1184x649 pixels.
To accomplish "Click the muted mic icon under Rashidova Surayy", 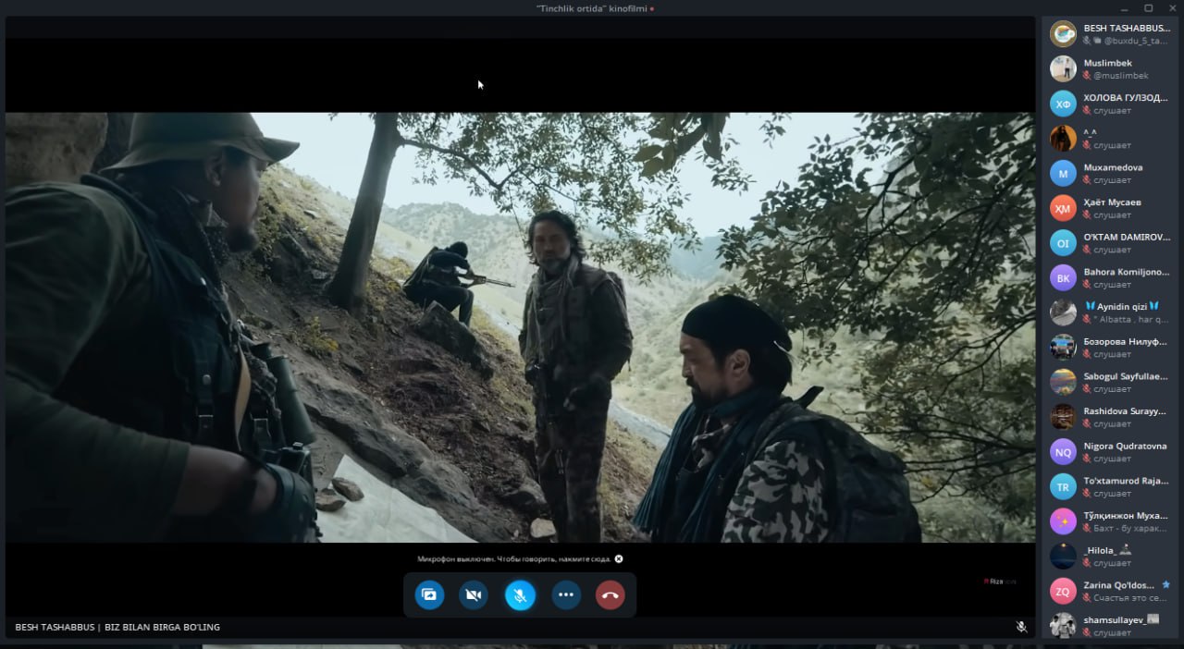I will click(x=1088, y=424).
